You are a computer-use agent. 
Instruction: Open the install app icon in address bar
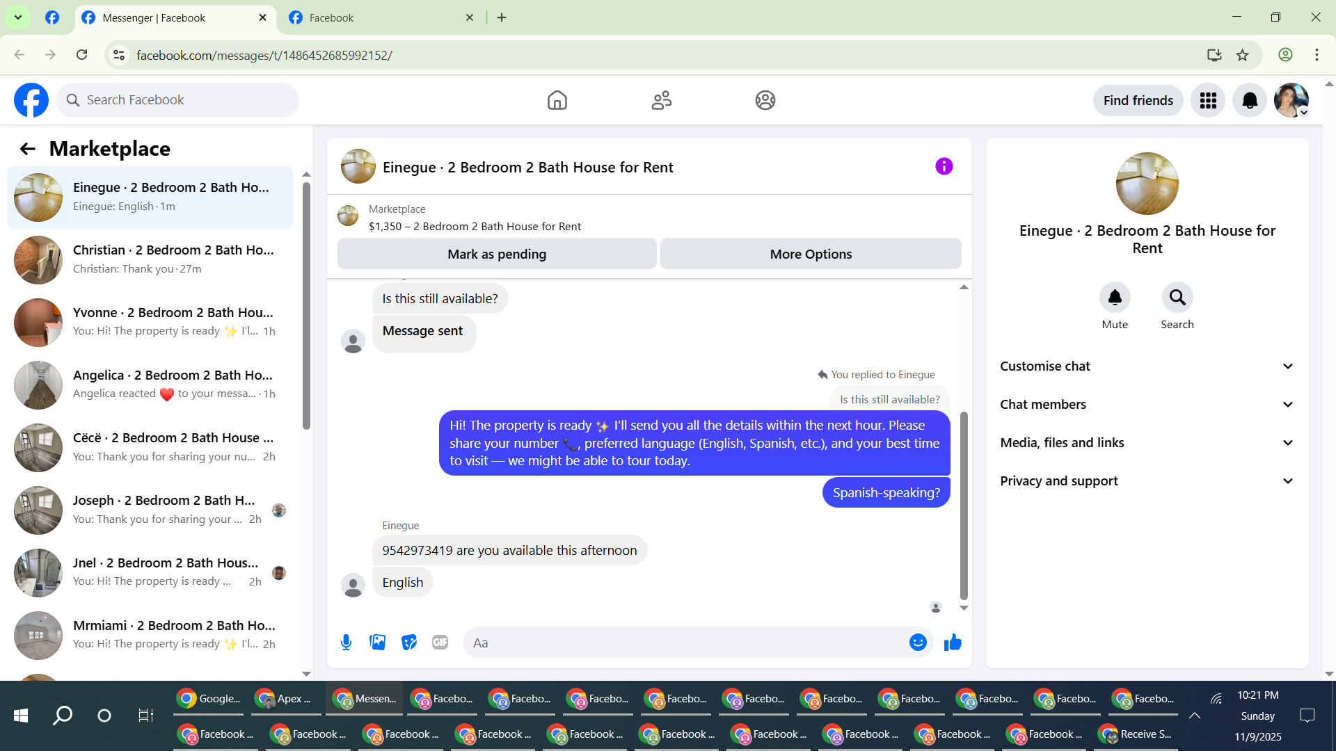coord(1214,55)
